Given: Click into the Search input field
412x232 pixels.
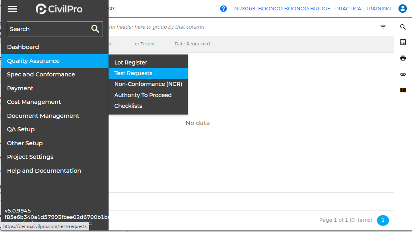Looking at the screenshot, I should coord(48,29).
